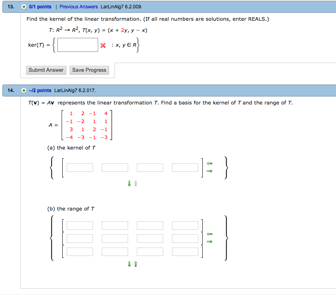Click green down arrow below range matrix
Screen dimensions: 336x295
click(x=129, y=264)
